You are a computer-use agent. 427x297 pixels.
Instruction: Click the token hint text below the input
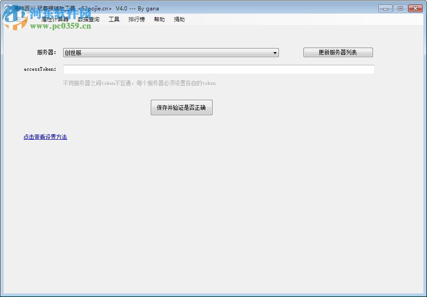(139, 83)
